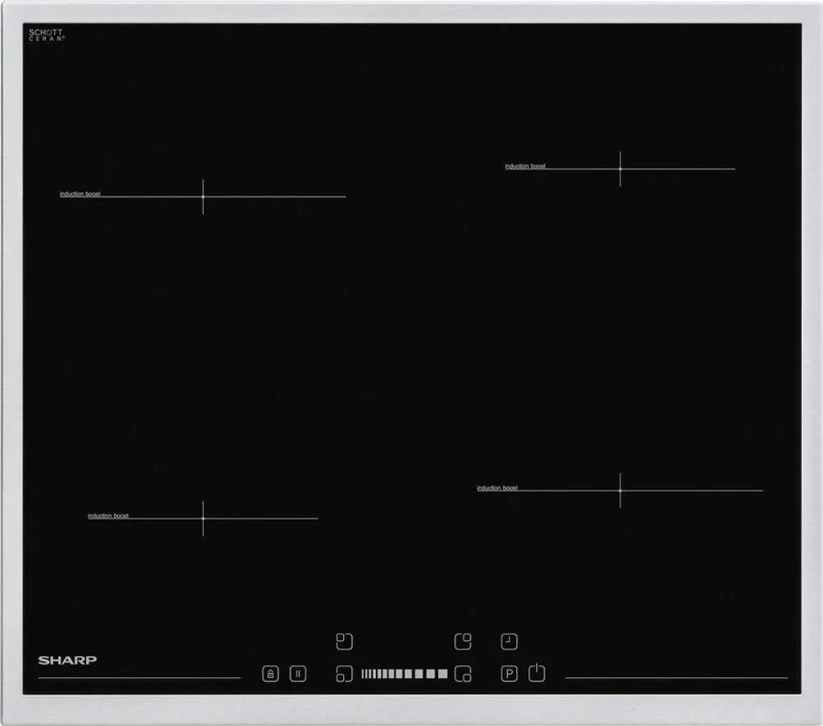Viewport: 823px width, 726px height.
Task: Click the front-right 'induction boost' label
Action: click(497, 488)
